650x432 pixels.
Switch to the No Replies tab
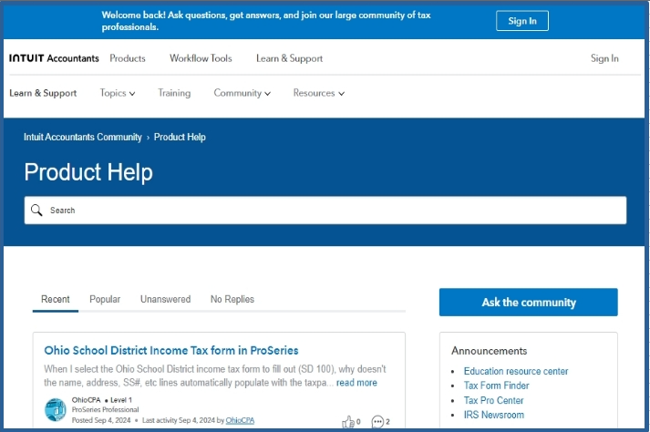[x=232, y=299]
